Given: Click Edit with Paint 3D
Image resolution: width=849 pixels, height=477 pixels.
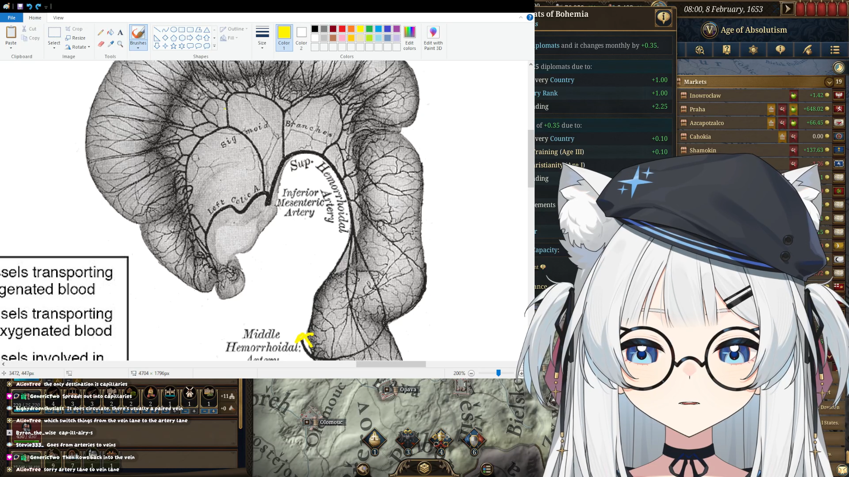Looking at the screenshot, I should point(433,38).
